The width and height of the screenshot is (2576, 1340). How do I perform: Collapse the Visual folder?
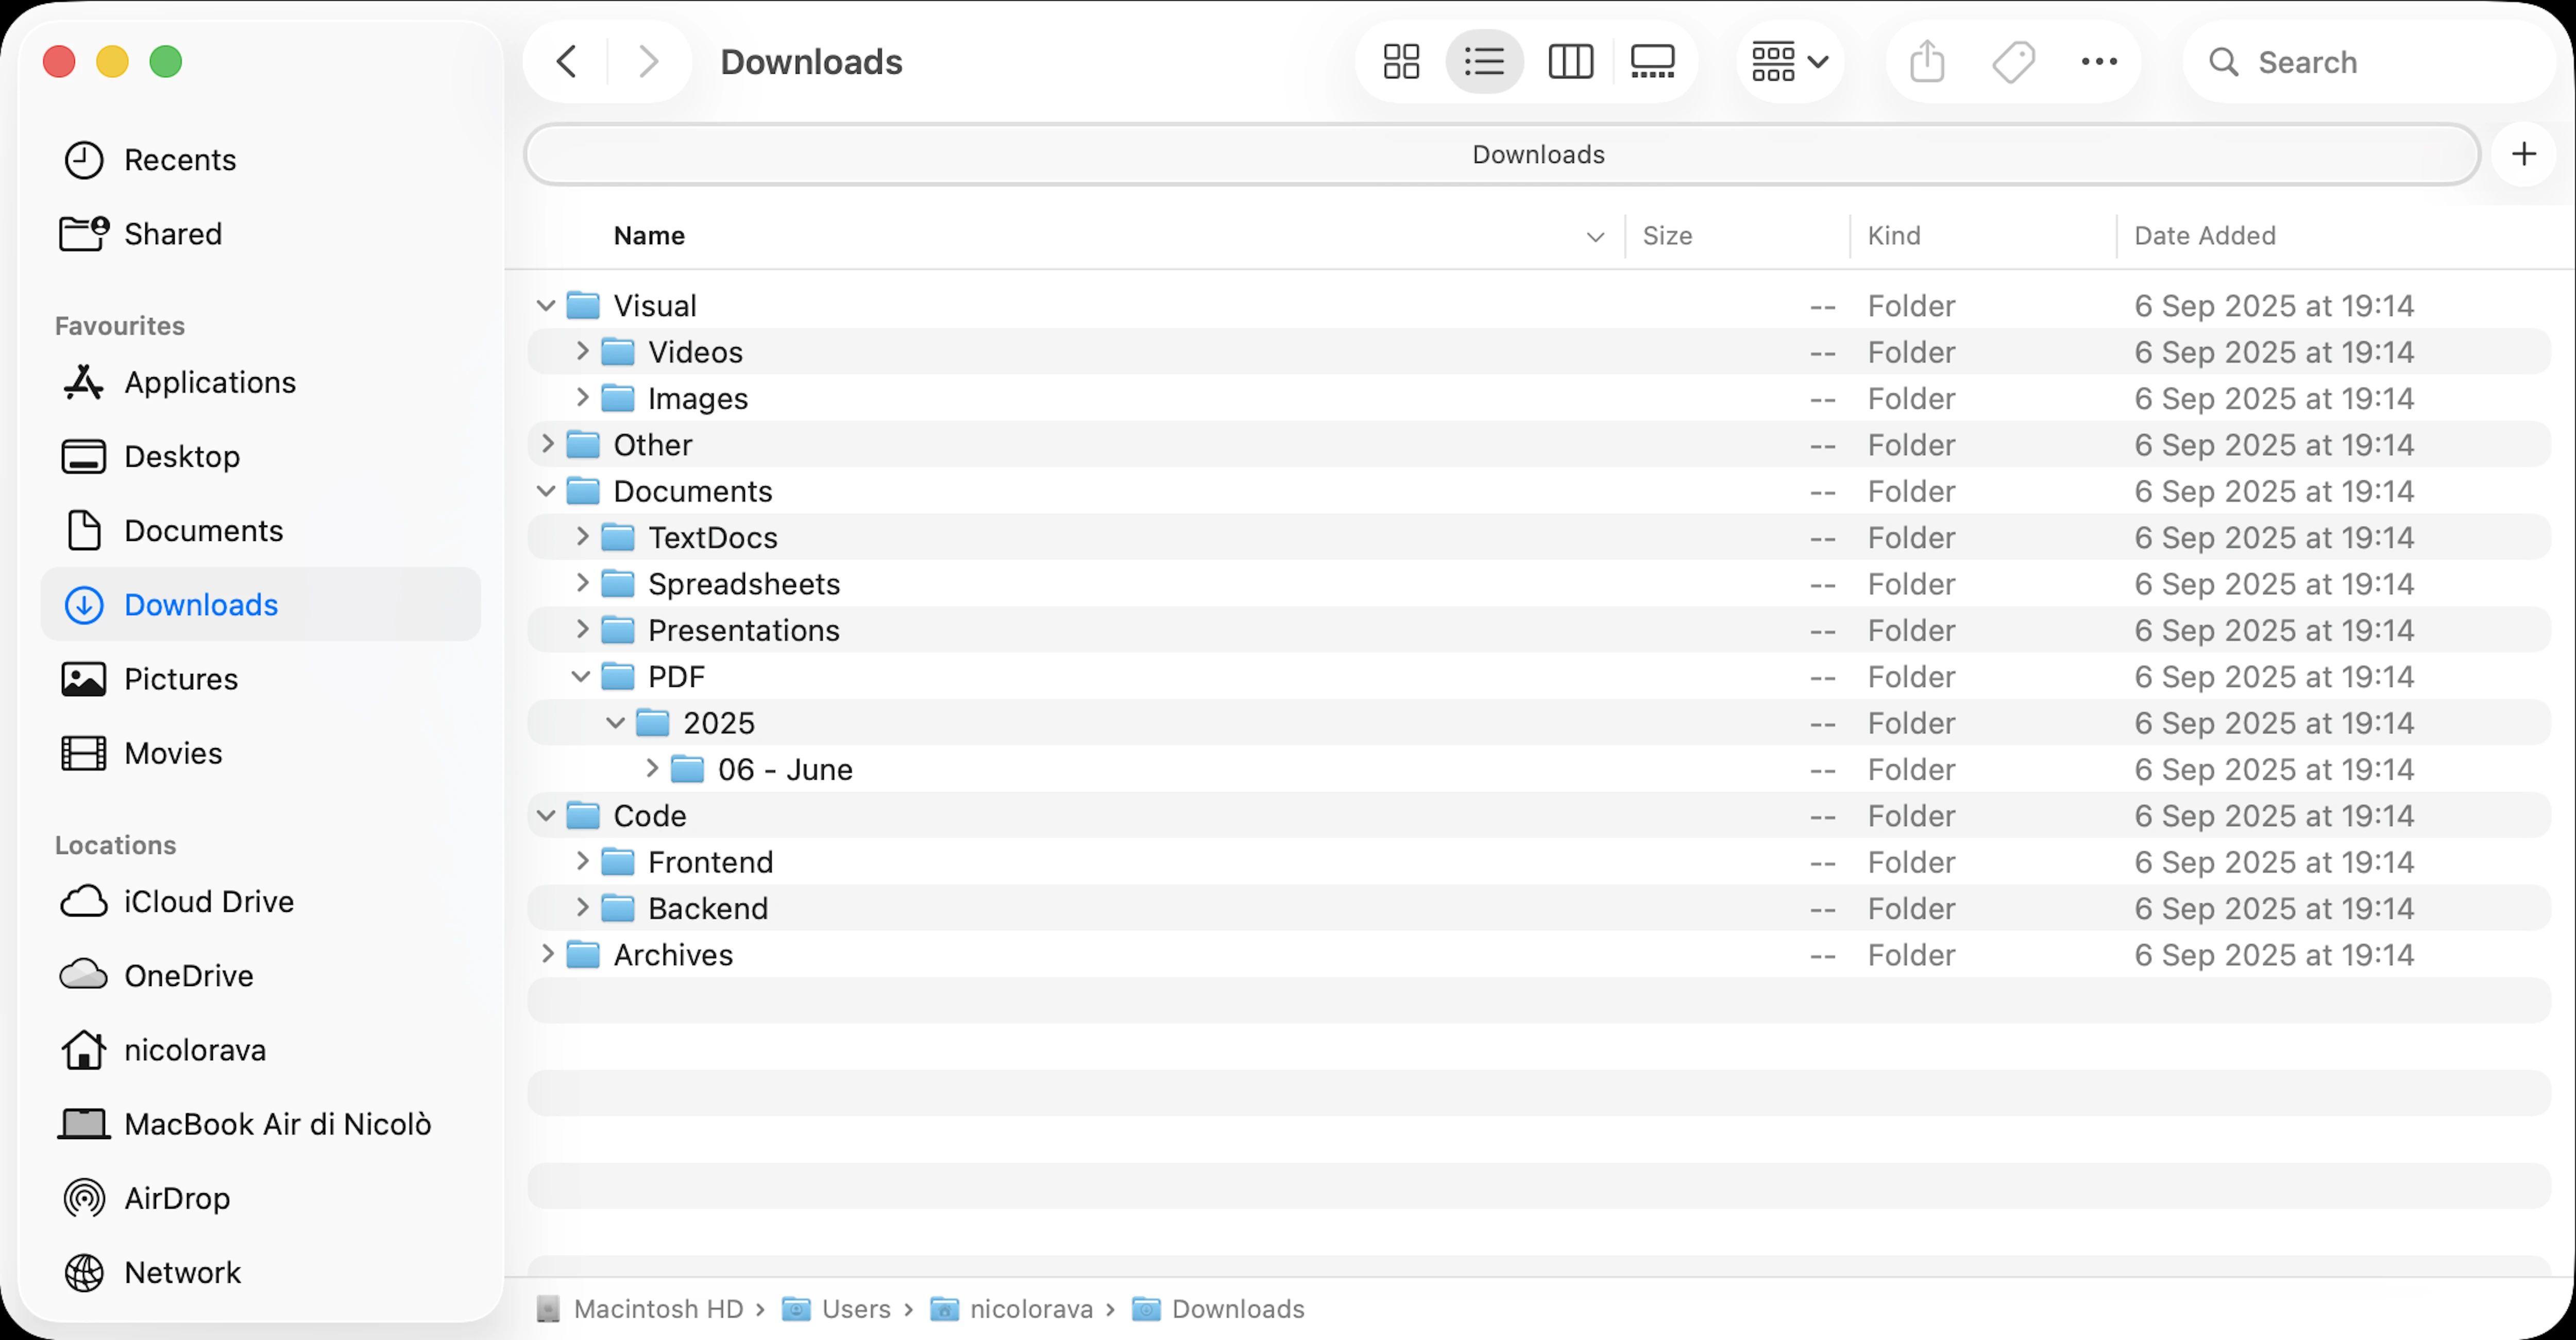point(546,305)
